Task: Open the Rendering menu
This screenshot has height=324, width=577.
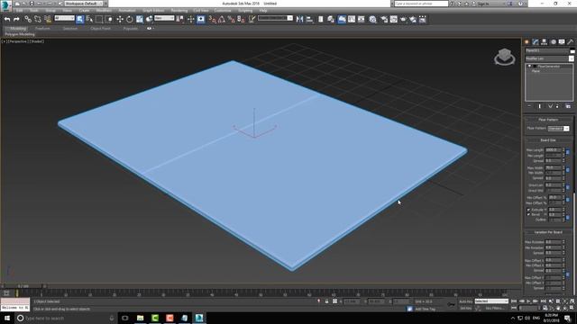Action: point(179,11)
